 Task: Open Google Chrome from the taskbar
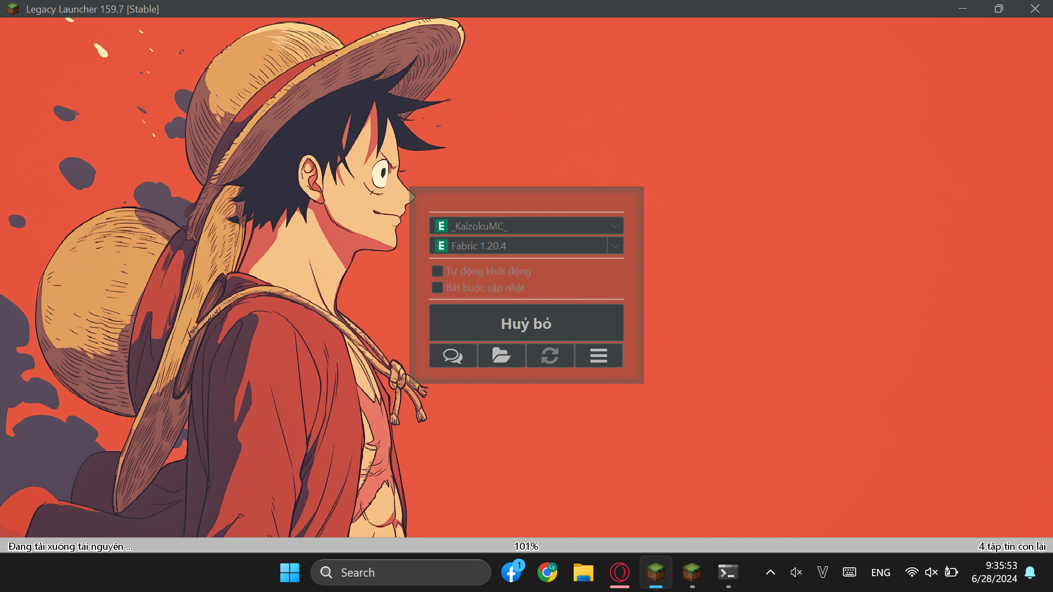[x=547, y=572]
